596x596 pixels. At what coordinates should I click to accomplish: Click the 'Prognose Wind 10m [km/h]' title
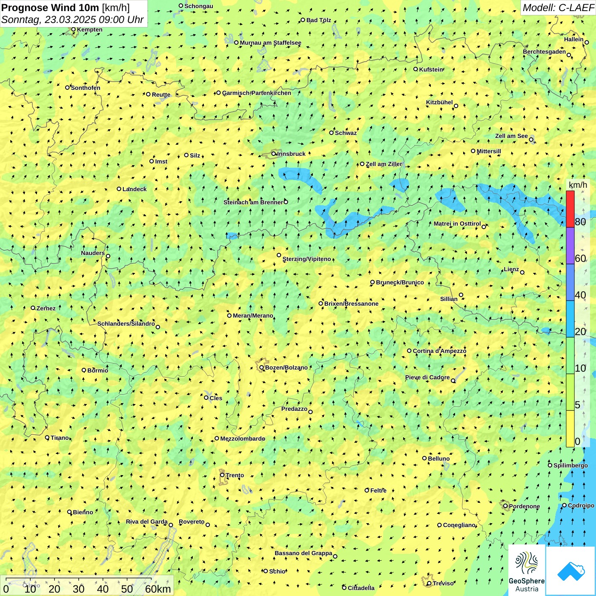tap(66, 7)
